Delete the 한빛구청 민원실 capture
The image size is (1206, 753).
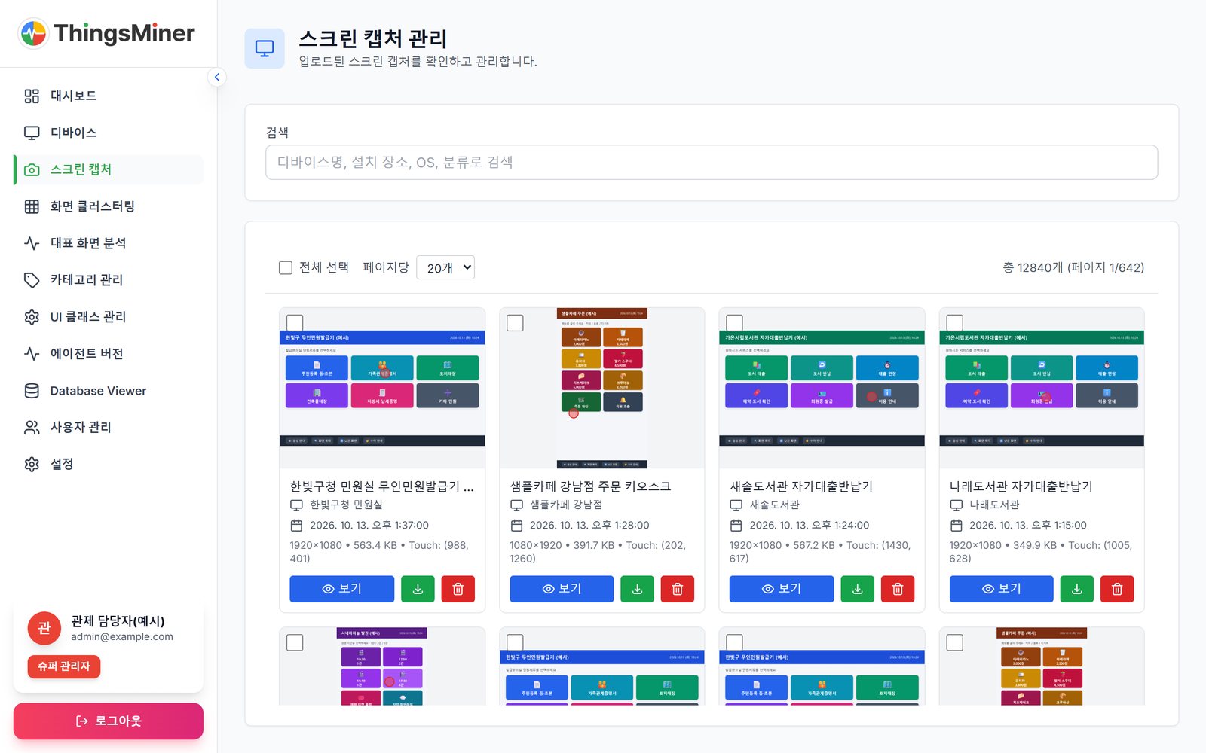click(x=458, y=589)
